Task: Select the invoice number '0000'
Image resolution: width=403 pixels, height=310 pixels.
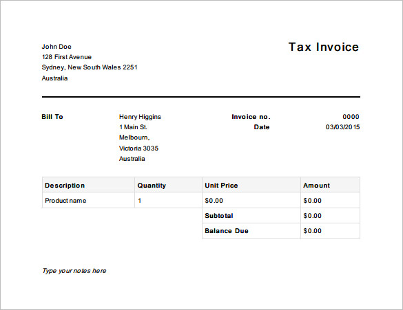Action: click(351, 117)
